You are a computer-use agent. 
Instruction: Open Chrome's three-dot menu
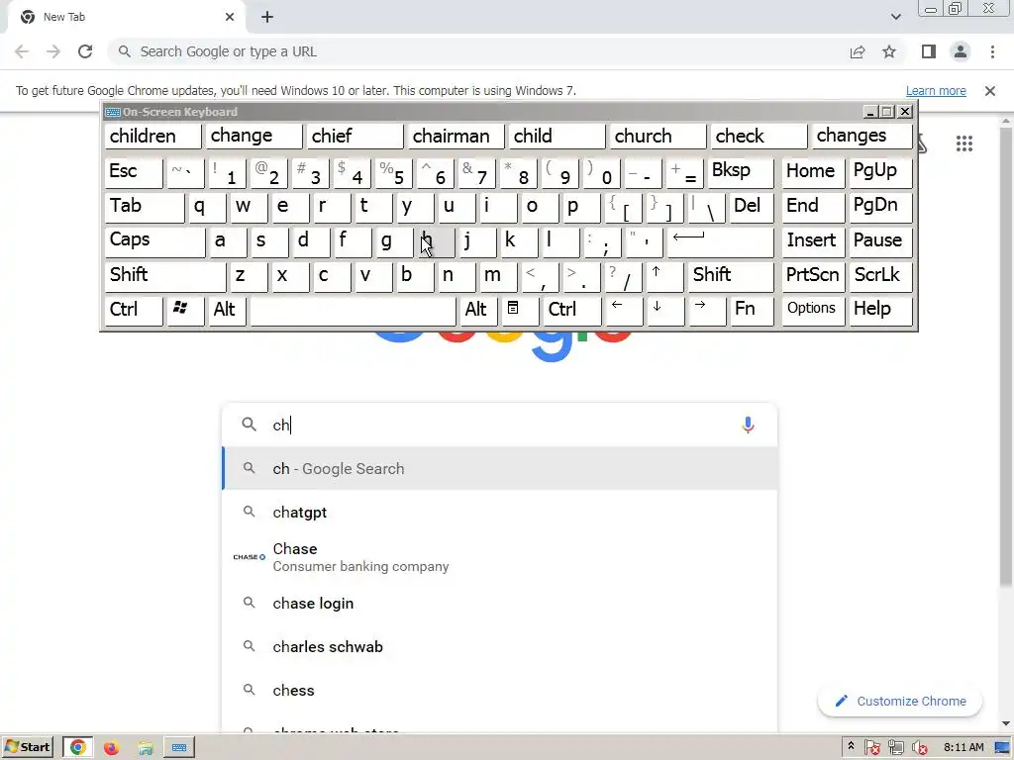992,51
